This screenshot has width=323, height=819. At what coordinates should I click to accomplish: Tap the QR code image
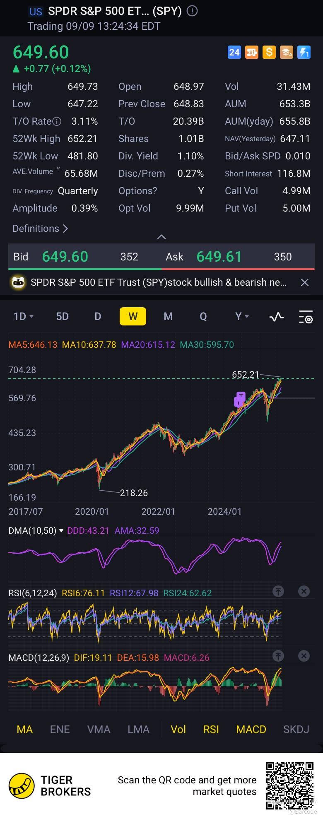coord(290,785)
